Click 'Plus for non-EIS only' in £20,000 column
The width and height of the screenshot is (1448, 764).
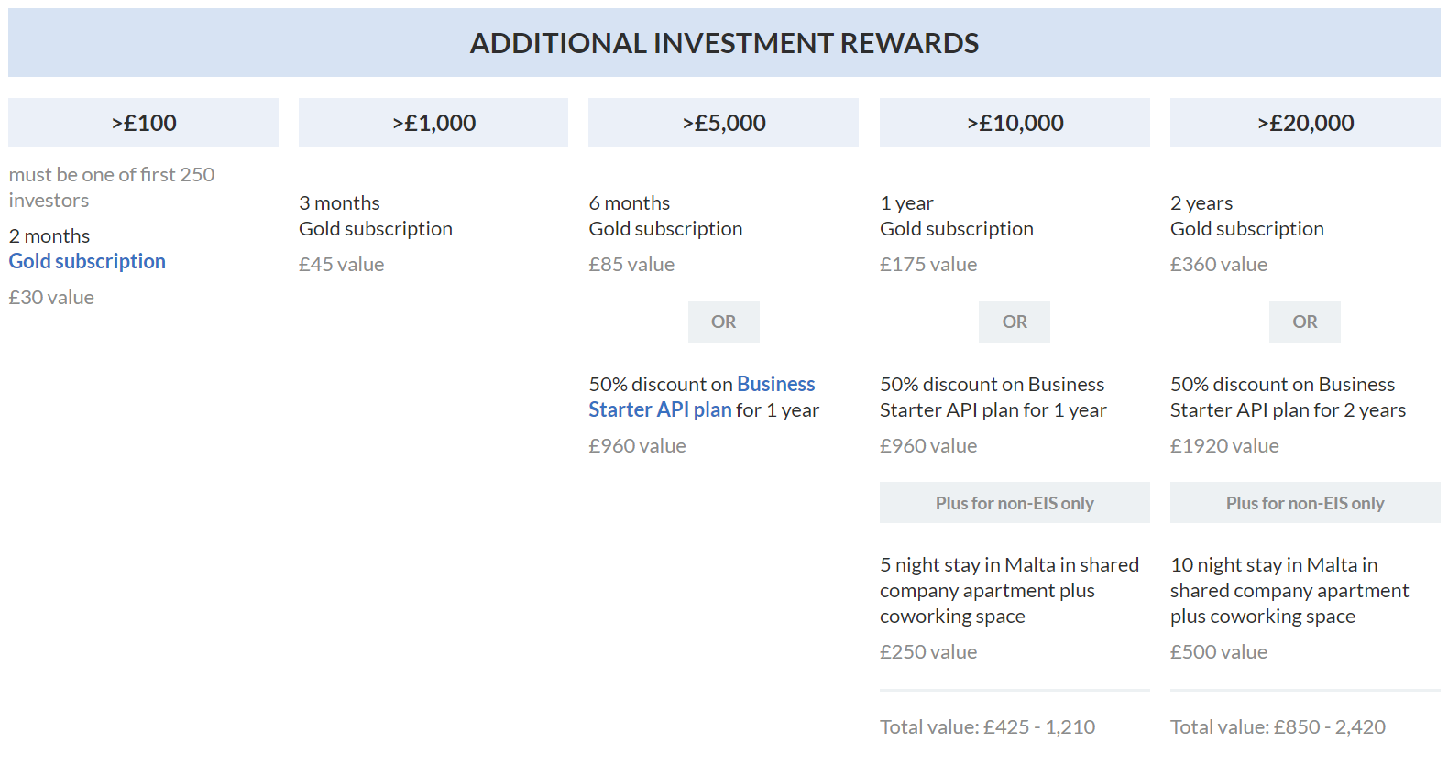pyautogui.click(x=1305, y=503)
